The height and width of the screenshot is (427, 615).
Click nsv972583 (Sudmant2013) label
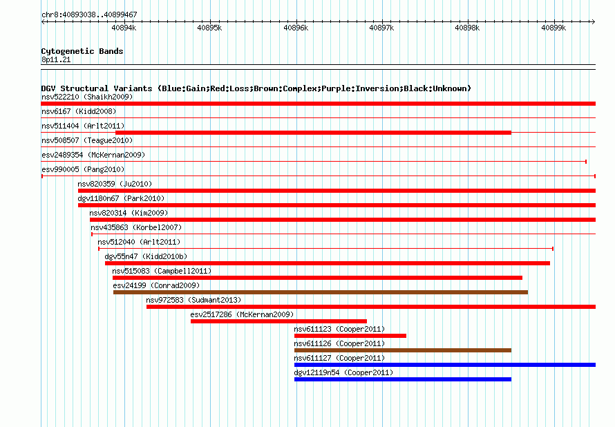(193, 300)
